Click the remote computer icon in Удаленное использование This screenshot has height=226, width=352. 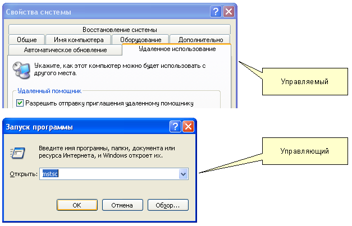point(22,70)
